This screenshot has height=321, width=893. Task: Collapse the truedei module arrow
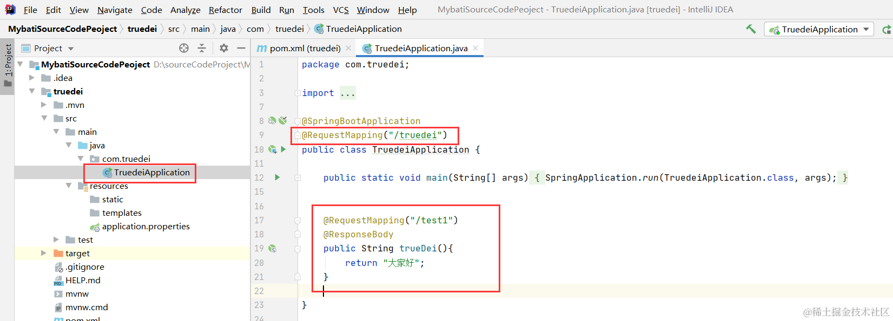tap(32, 91)
